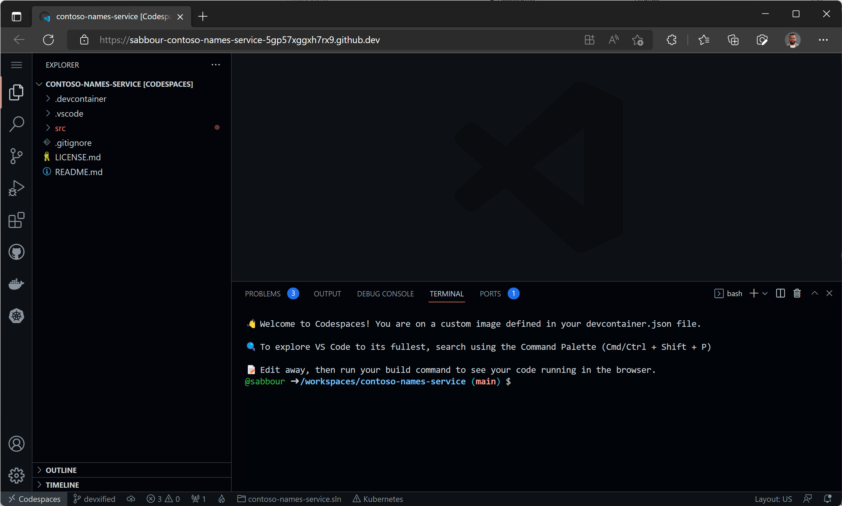Image resolution: width=842 pixels, height=506 pixels.
Task: Open the Source Control view
Action: pos(16,156)
